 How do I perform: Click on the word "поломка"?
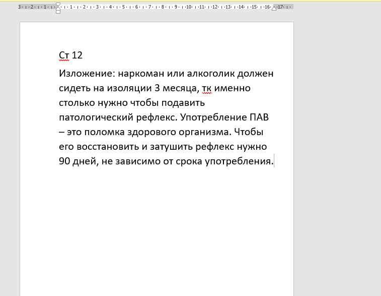click(x=108, y=133)
